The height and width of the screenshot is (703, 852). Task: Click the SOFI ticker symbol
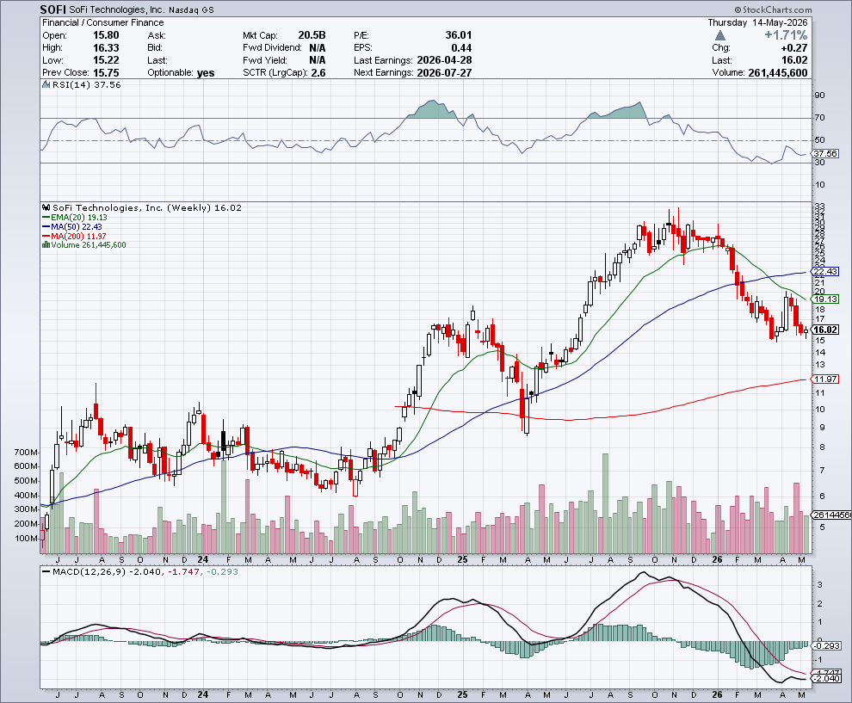pyautogui.click(x=53, y=9)
